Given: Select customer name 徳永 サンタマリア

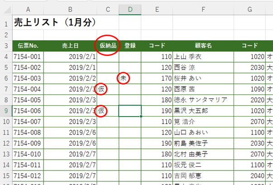Looking at the screenshot, I should click(203, 100).
